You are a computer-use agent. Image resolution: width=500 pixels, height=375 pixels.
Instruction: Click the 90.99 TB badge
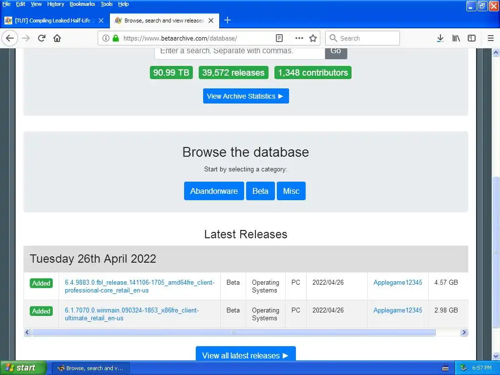[x=171, y=72]
